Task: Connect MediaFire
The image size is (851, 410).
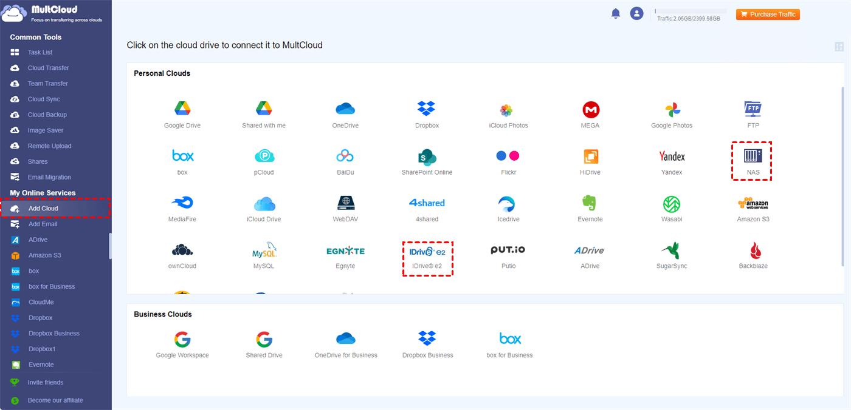Action: pos(182,203)
